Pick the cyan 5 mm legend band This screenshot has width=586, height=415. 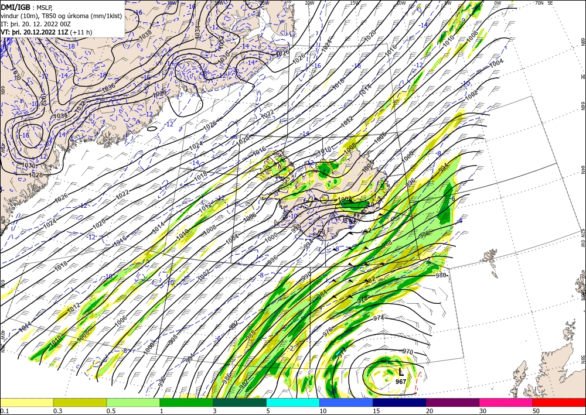293,402
